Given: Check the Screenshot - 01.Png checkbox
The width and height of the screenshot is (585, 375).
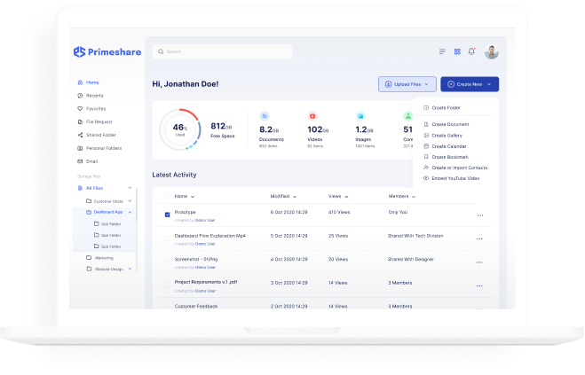Looking at the screenshot, I should click(x=167, y=261).
